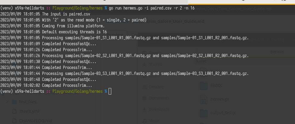Click the hermes.go file icon
Screen dimensions: 295x124
coord(203,99)
